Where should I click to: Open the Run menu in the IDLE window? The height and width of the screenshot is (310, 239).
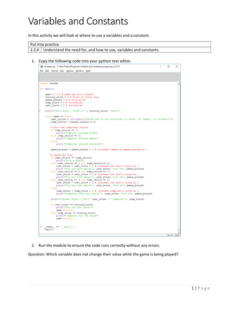click(x=62, y=71)
